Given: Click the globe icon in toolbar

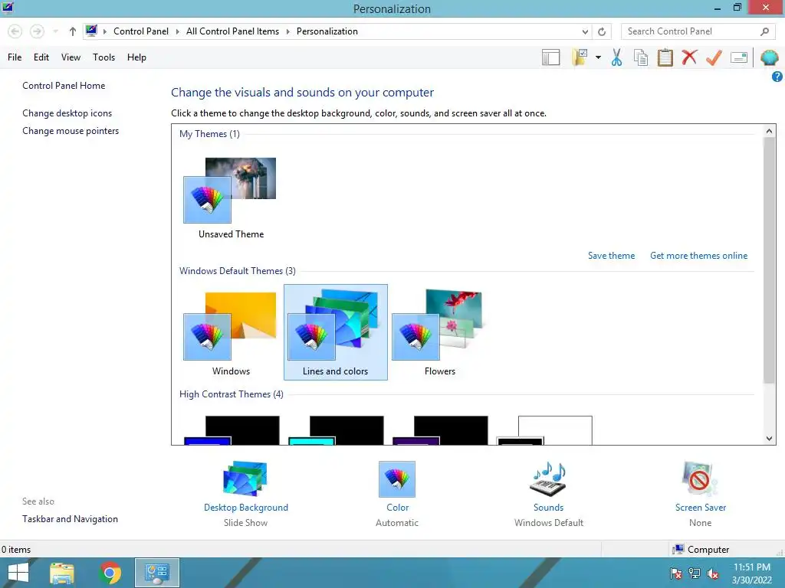Looking at the screenshot, I should pos(770,57).
